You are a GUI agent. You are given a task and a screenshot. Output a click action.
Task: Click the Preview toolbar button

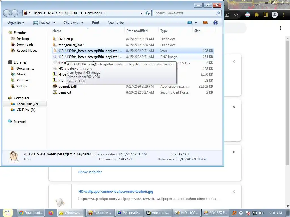(x=42, y=23)
